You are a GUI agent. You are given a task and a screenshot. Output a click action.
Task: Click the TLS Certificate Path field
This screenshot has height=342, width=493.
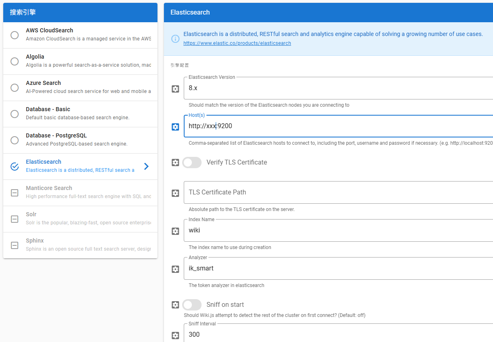coord(338,192)
